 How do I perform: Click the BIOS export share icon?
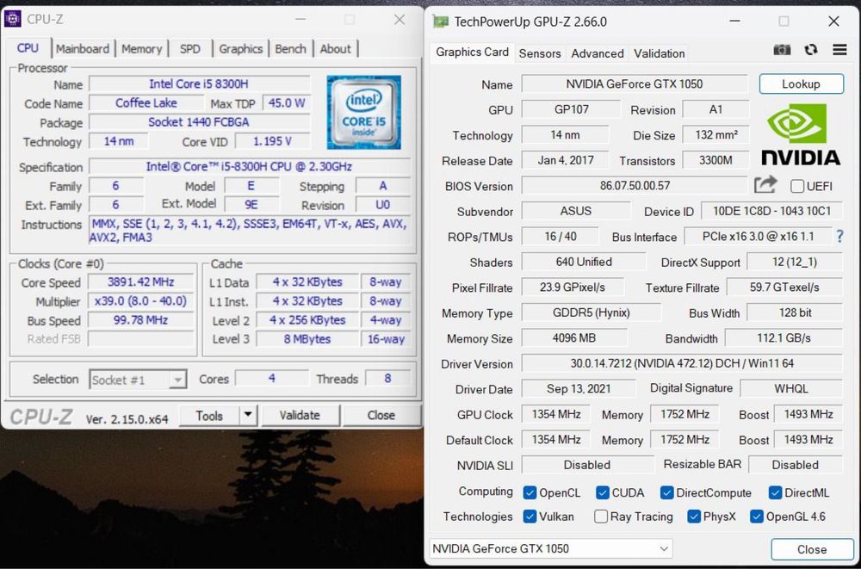click(765, 184)
